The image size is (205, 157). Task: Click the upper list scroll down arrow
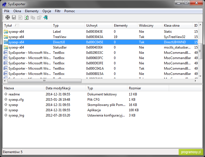200,76
